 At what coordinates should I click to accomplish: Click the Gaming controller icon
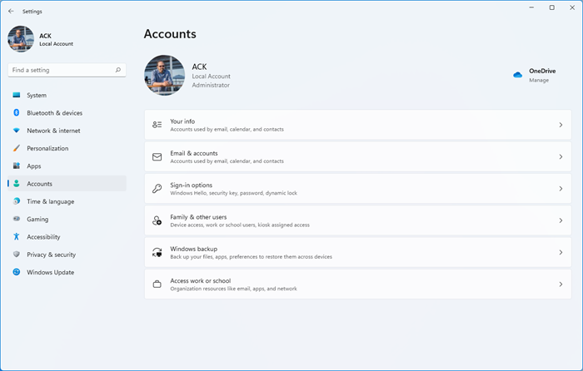pyautogui.click(x=17, y=219)
